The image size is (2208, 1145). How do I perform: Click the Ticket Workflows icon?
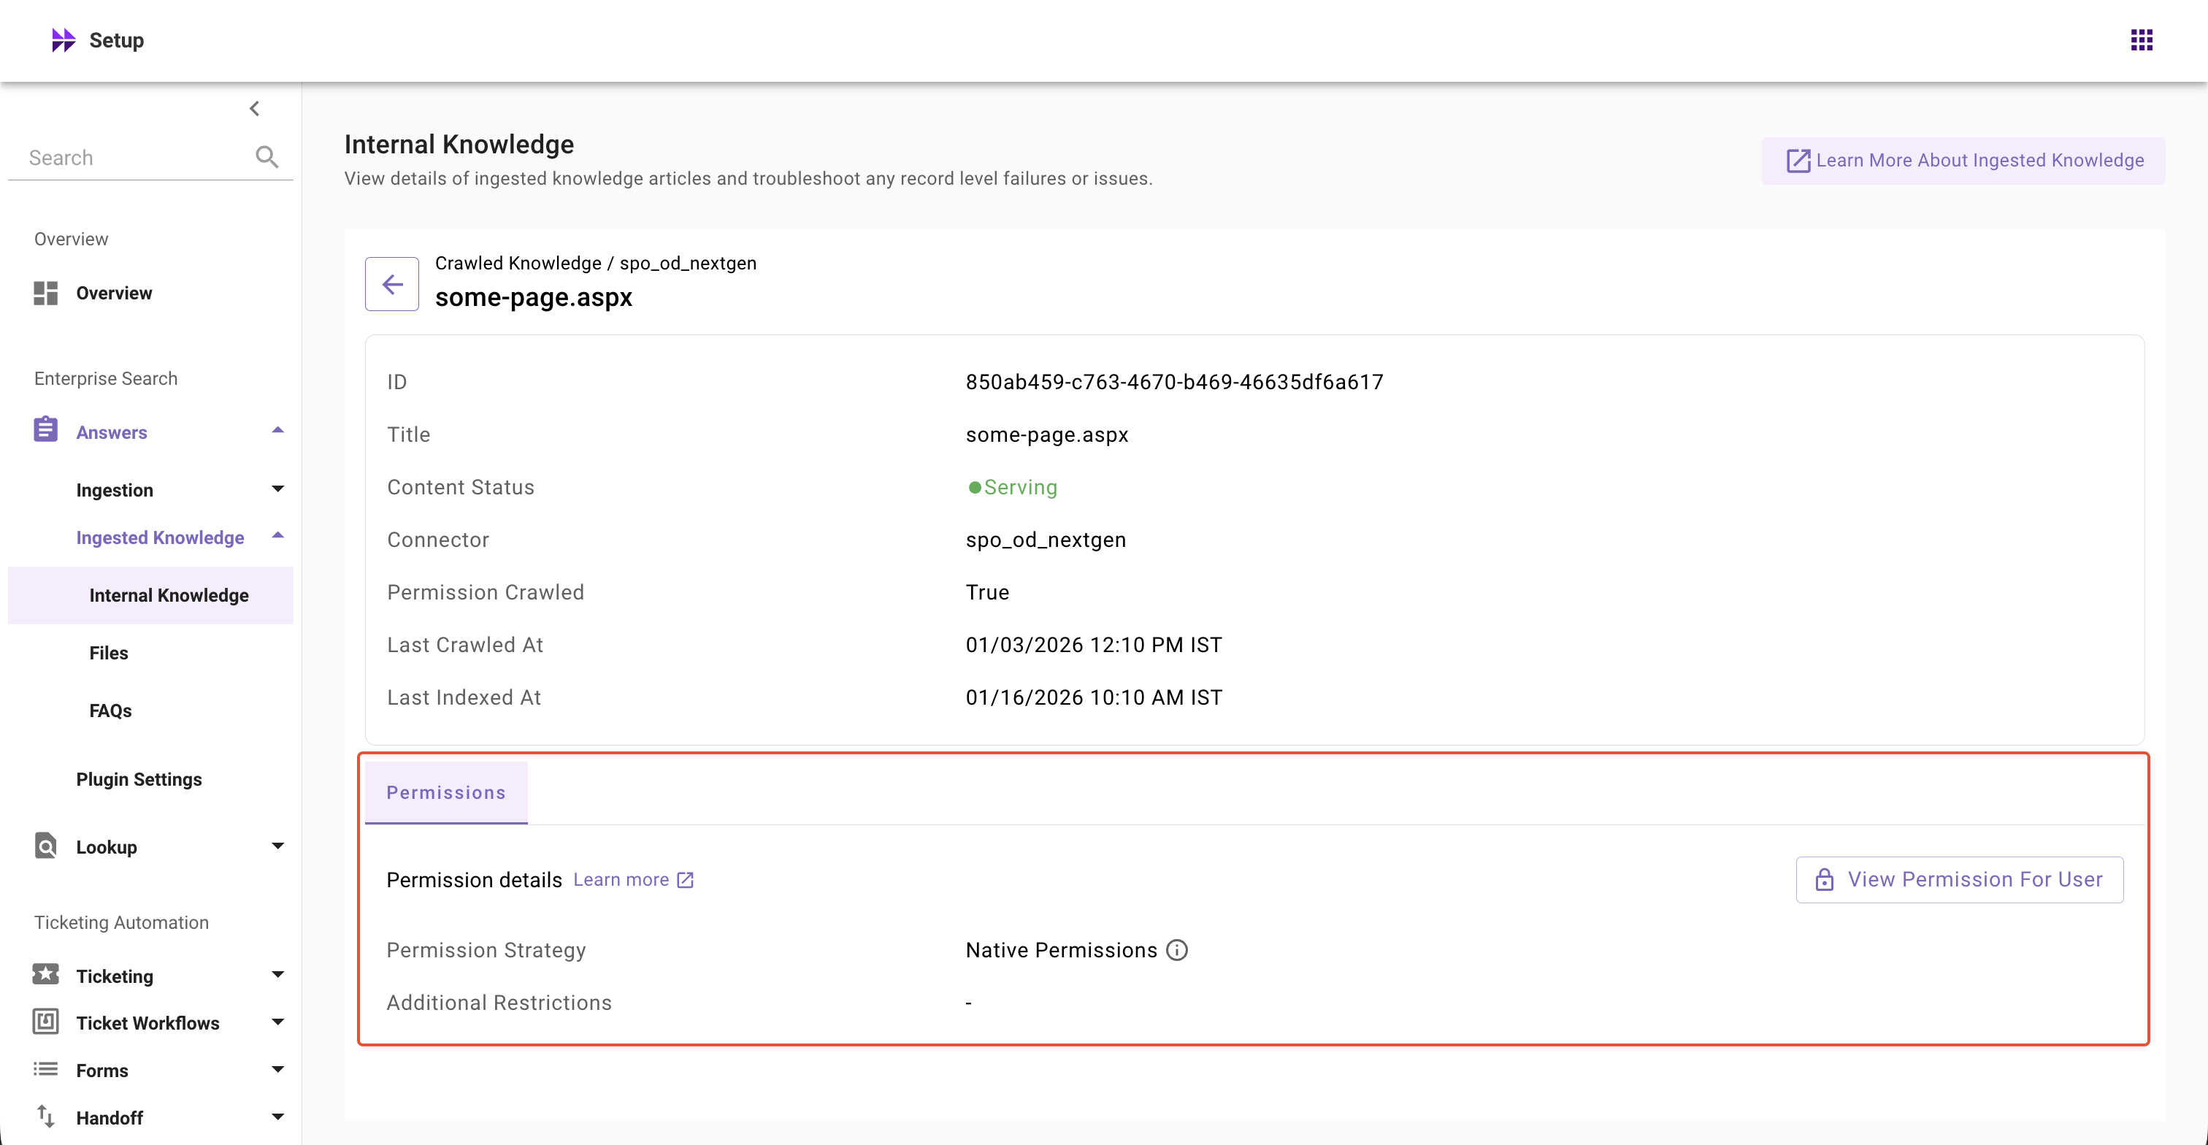pos(45,1022)
